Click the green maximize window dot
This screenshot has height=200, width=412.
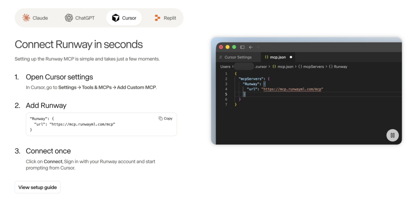click(x=234, y=47)
